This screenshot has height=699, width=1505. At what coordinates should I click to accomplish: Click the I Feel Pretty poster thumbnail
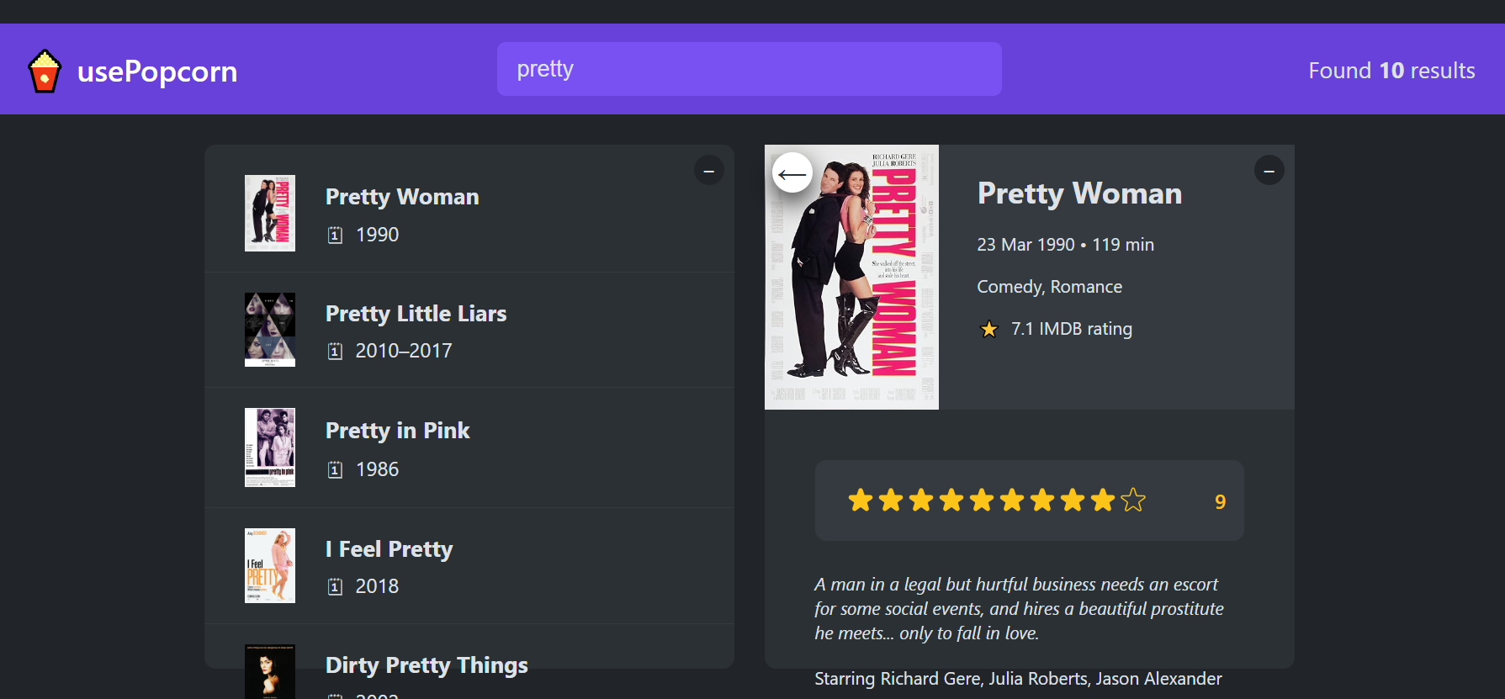(269, 565)
